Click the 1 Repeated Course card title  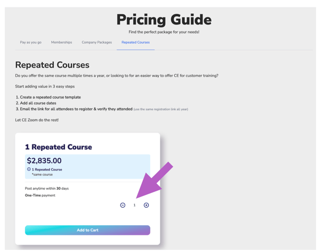coord(59,147)
